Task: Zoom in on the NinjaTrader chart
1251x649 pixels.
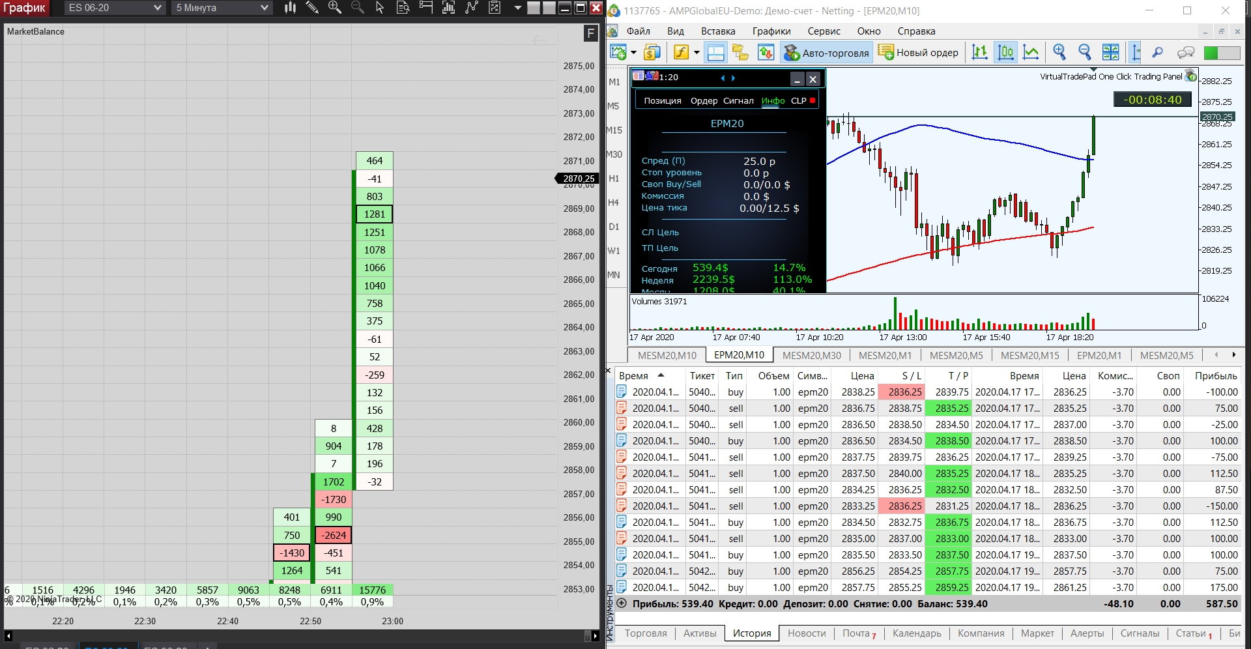Action: coord(335,8)
